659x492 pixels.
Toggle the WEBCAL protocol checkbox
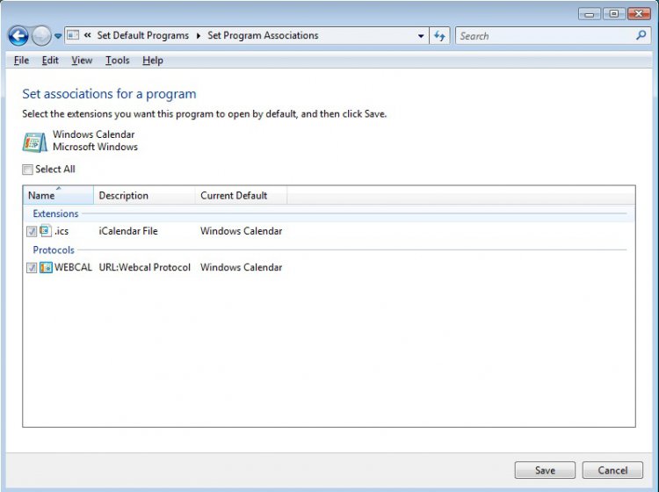(x=32, y=268)
